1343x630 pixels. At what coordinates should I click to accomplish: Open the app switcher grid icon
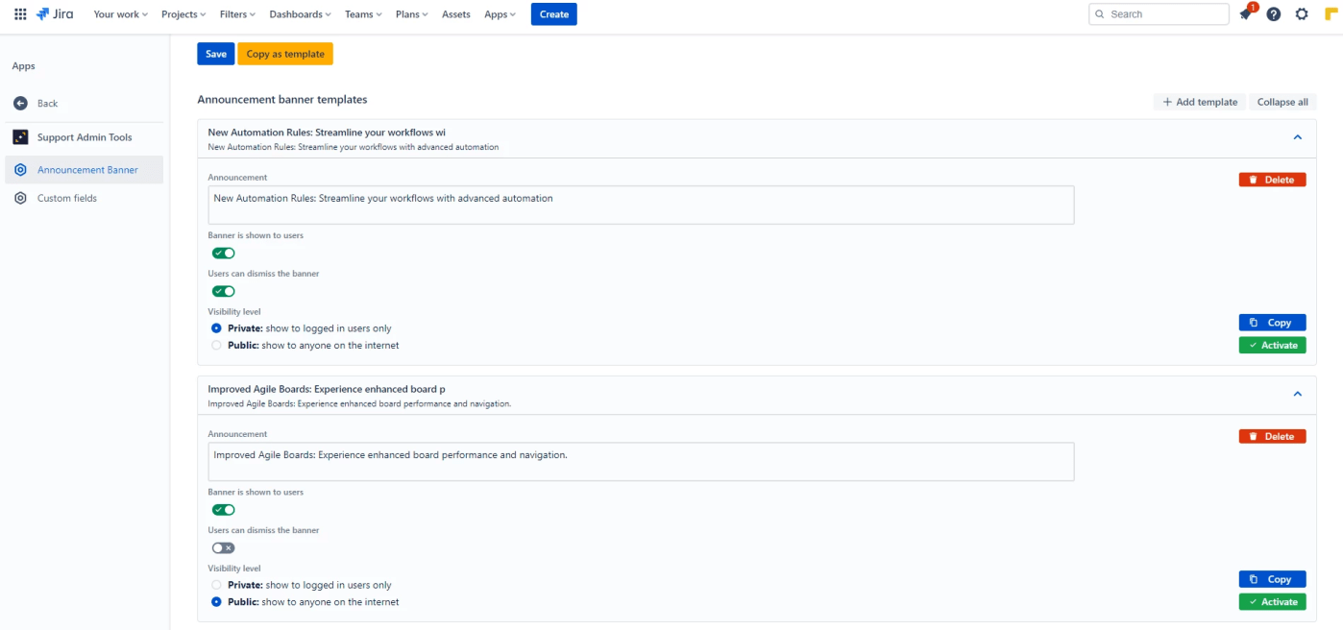point(20,14)
